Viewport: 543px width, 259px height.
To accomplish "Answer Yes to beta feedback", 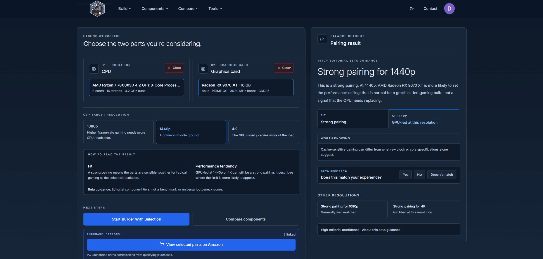I will (x=406, y=175).
